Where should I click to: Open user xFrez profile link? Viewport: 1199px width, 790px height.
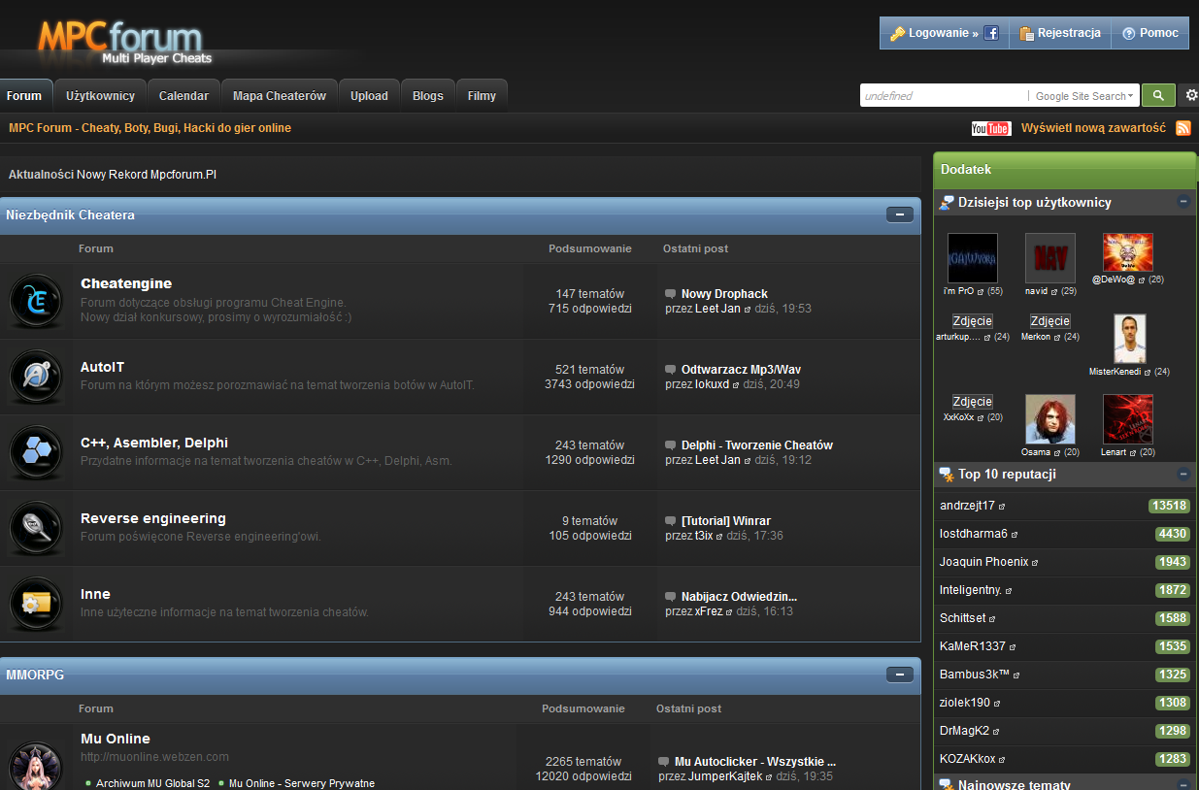click(709, 611)
